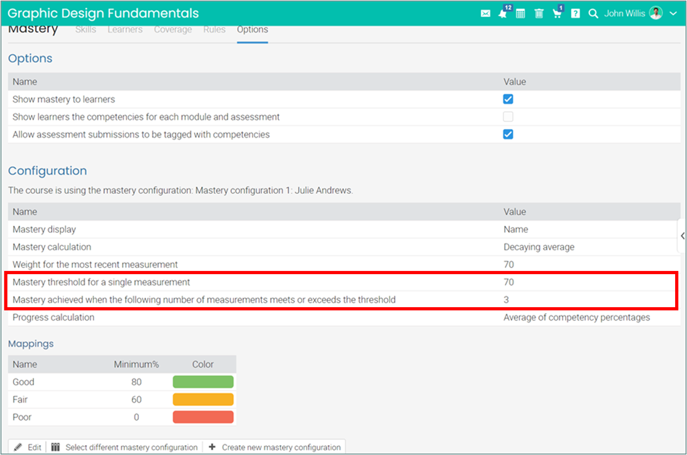Open the trash bin icon
Image resolution: width=687 pixels, height=455 pixels.
(x=539, y=13)
